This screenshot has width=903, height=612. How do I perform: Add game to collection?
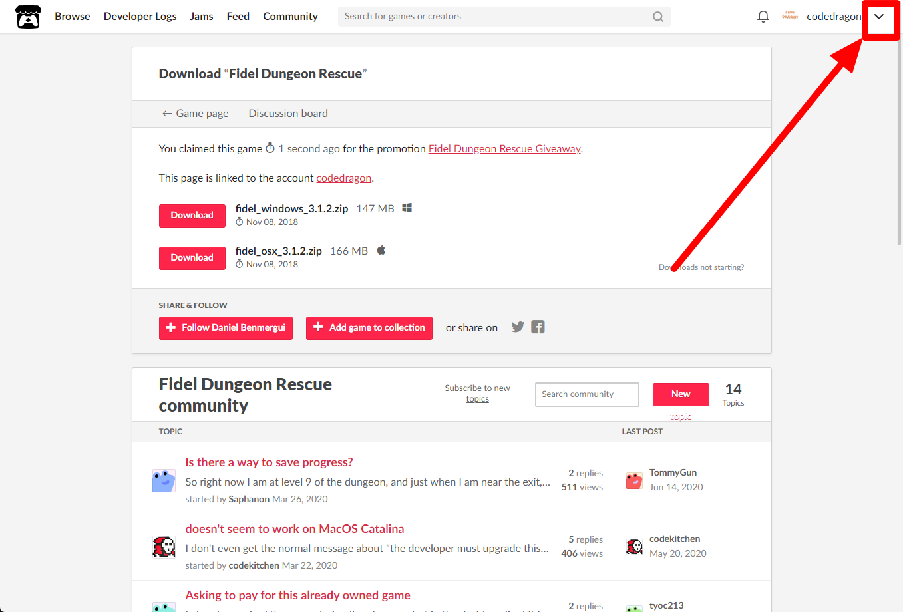[369, 328]
